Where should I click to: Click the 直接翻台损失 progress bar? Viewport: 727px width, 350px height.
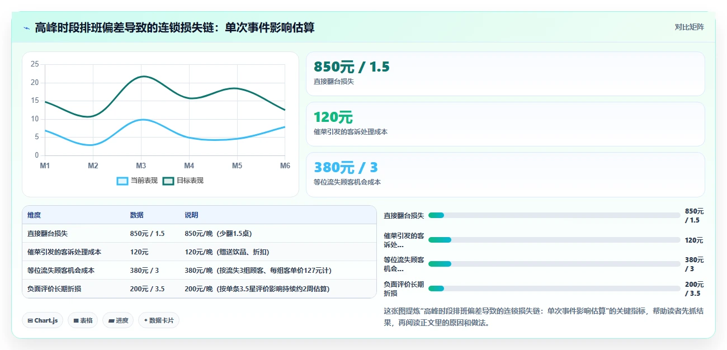click(554, 215)
